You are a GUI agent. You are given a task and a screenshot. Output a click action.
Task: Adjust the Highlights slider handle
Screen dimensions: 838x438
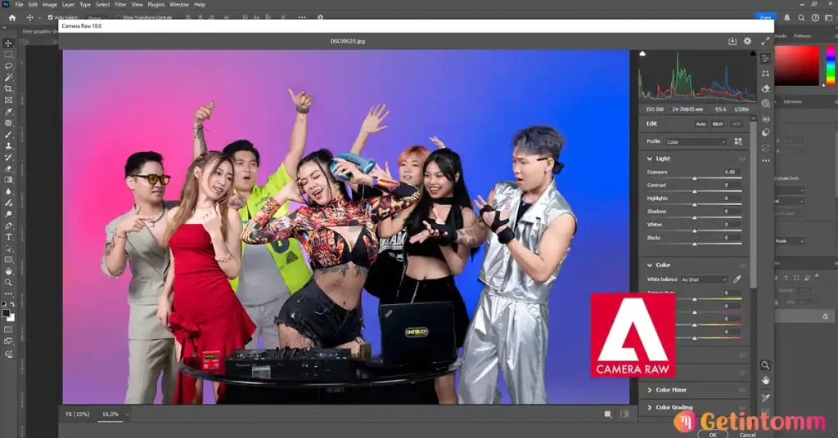pos(694,204)
